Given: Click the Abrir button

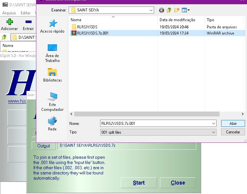Looking at the screenshot, I should point(233,124).
